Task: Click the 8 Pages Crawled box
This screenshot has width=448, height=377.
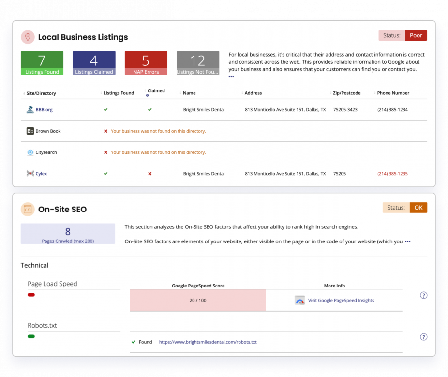Action: click(68, 234)
